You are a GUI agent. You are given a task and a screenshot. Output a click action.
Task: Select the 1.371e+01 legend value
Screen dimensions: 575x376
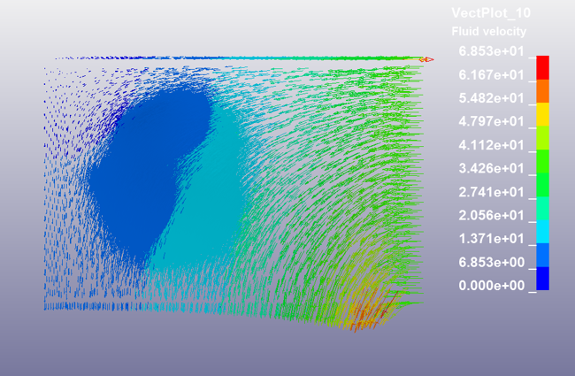(x=491, y=239)
